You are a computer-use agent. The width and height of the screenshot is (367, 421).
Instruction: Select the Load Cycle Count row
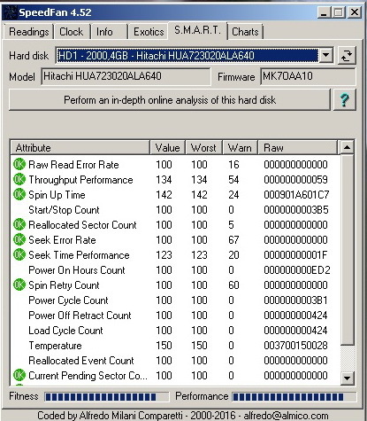tap(175, 331)
